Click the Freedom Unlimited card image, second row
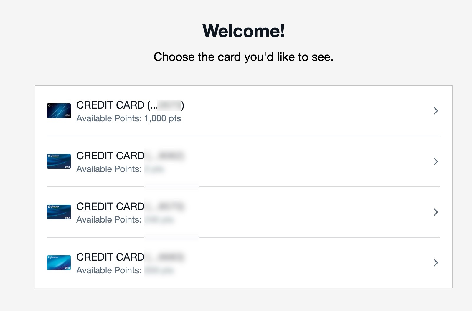 (58, 161)
